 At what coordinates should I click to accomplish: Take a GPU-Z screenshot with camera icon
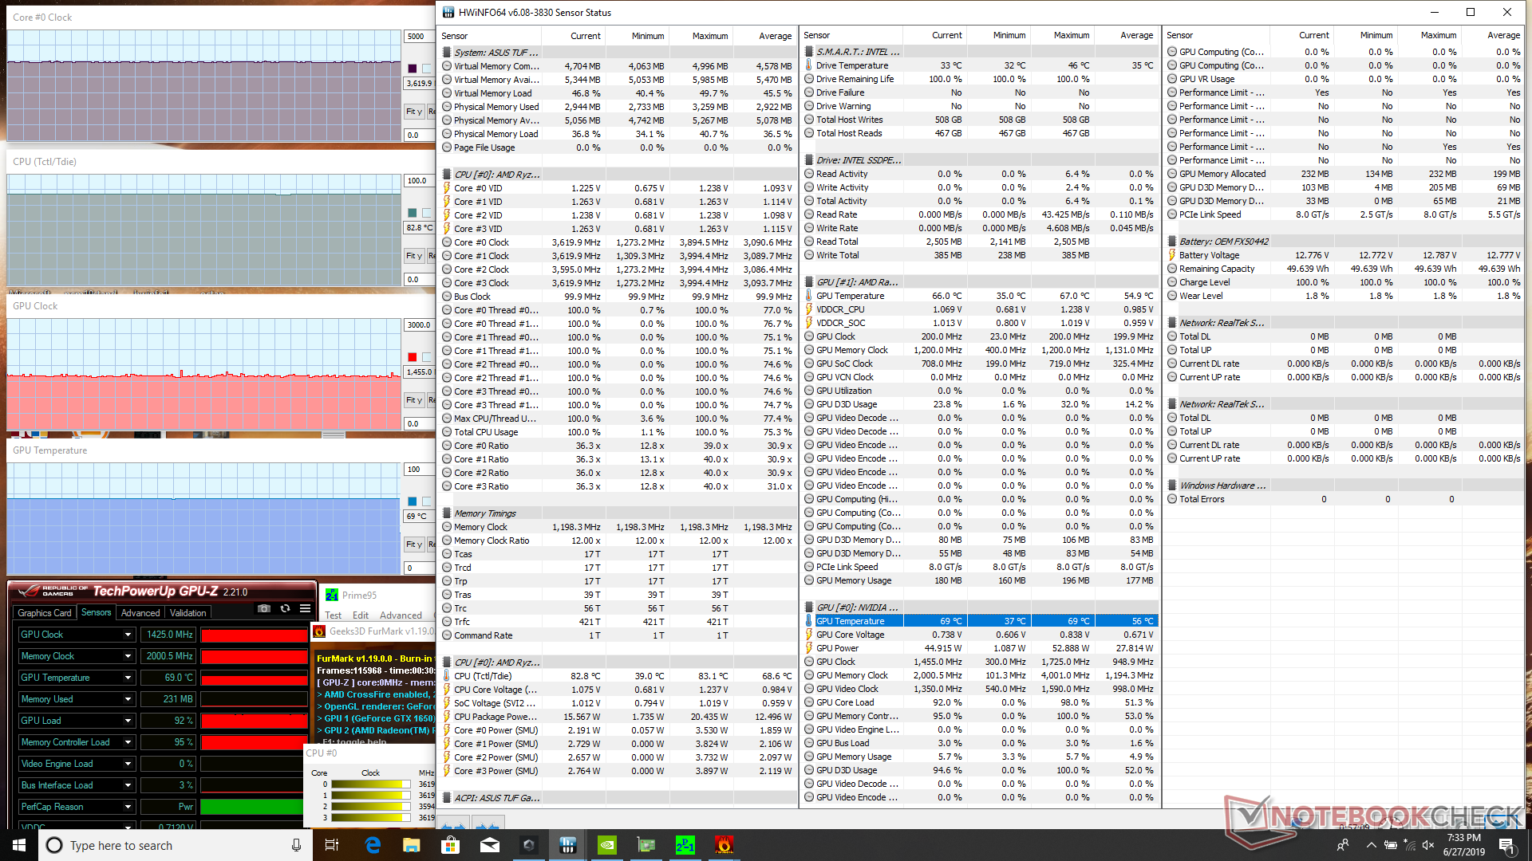pos(264,609)
